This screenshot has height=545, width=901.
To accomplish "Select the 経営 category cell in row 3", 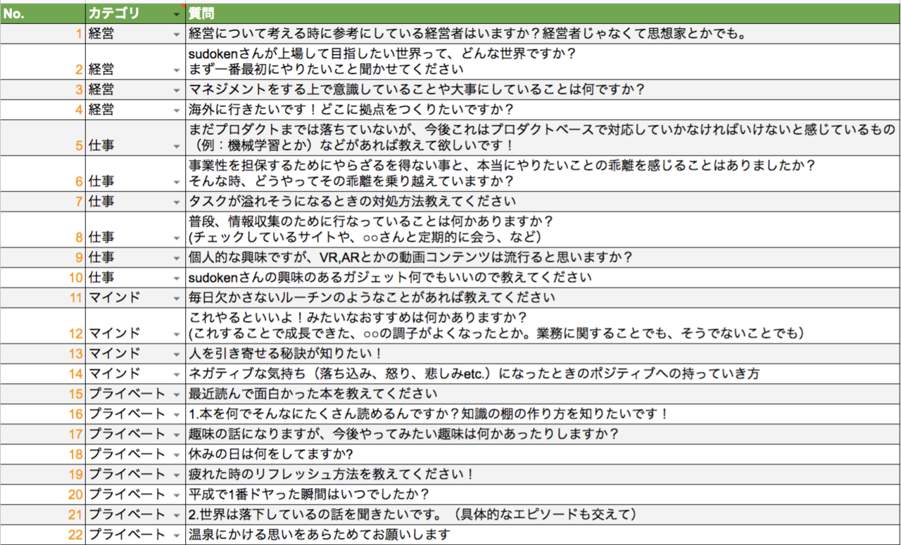I will pos(135,90).
